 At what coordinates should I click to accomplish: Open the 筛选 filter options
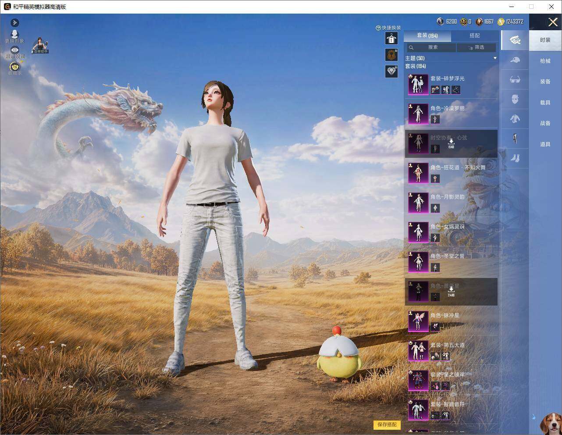pyautogui.click(x=477, y=47)
